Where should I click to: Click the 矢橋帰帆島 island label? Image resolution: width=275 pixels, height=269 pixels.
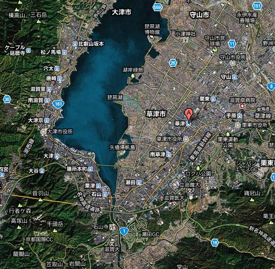[123, 147]
